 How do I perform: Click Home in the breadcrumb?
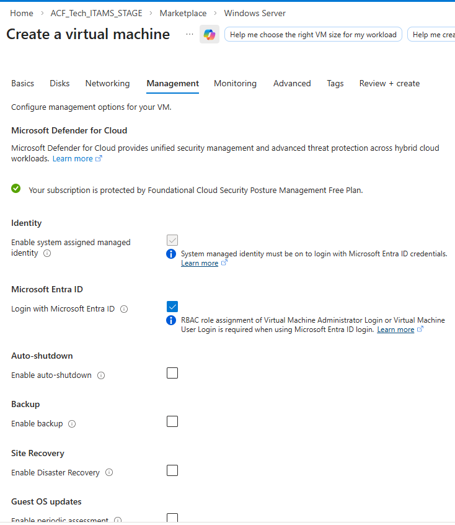[x=22, y=13]
